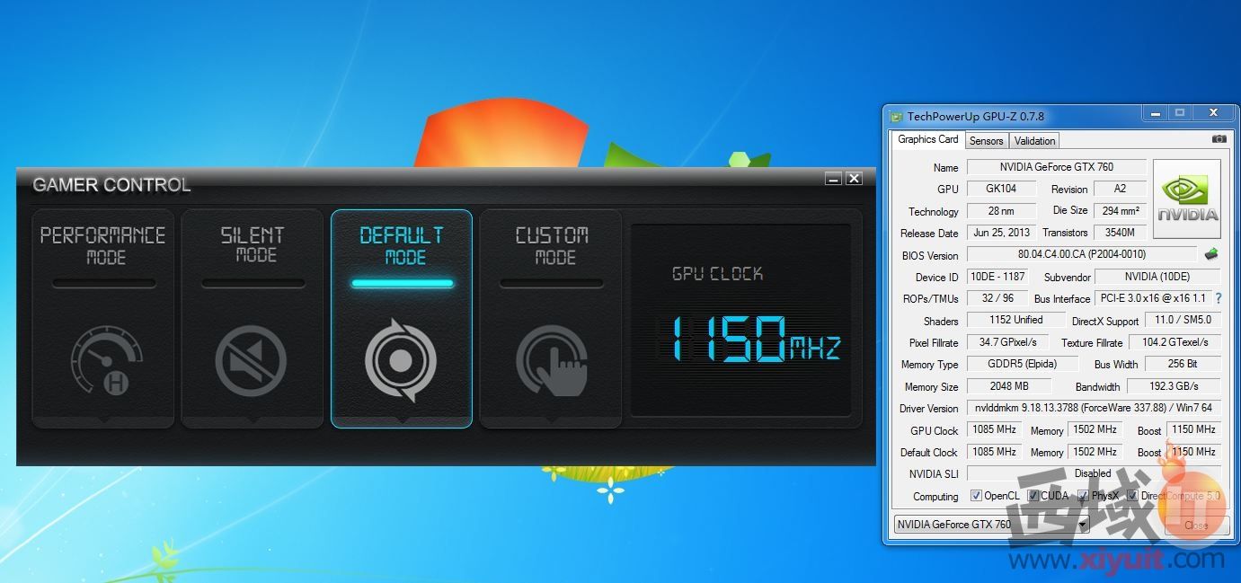This screenshot has width=1241, height=583.
Task: Click the Texture Fillrate 104.2 GTexel/s value
Action: (x=1175, y=342)
